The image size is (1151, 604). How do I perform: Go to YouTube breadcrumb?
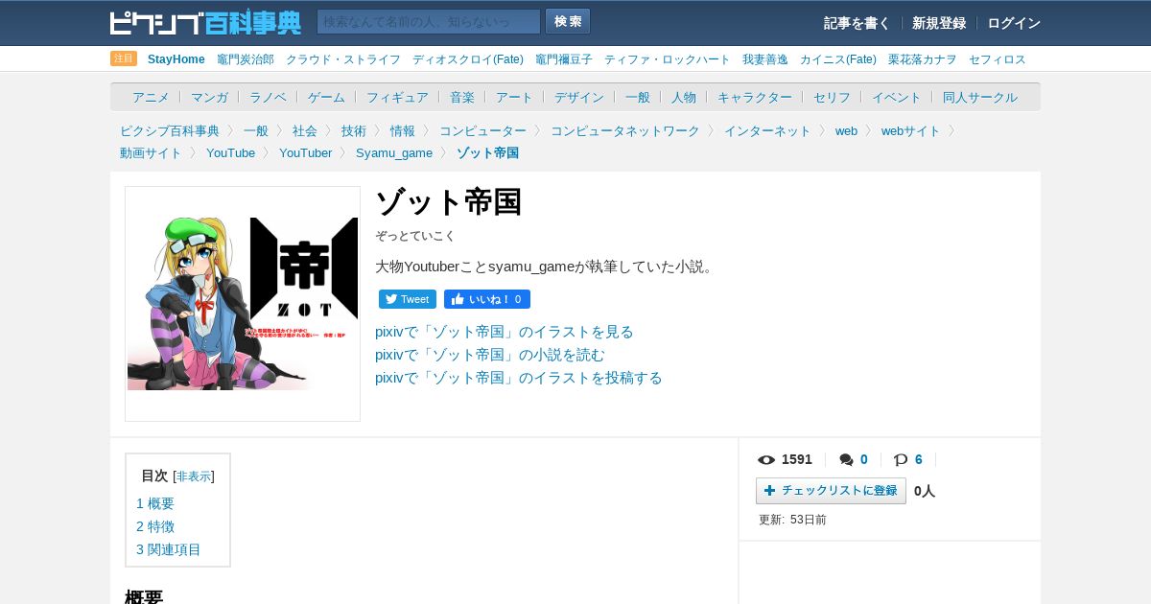point(230,152)
